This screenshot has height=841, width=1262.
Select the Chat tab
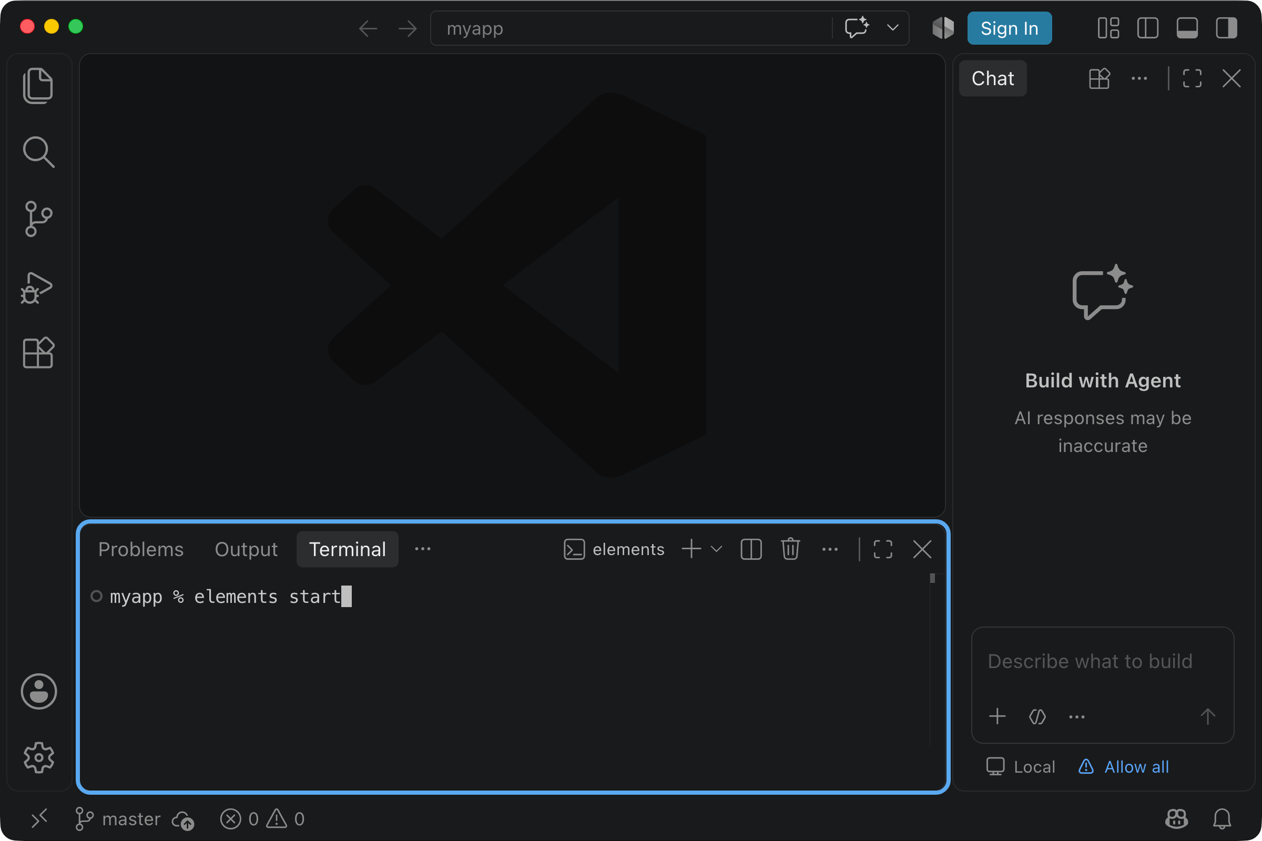tap(993, 79)
